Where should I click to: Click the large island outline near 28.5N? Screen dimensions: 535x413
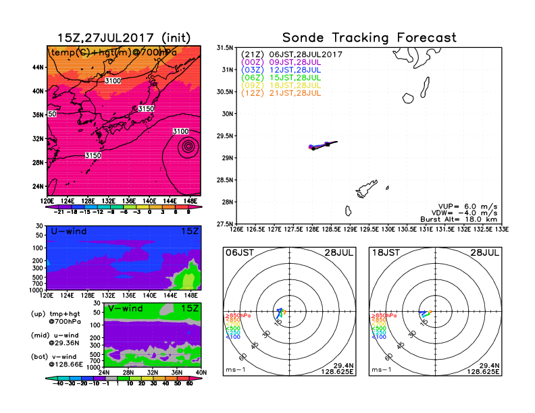(x=367, y=189)
